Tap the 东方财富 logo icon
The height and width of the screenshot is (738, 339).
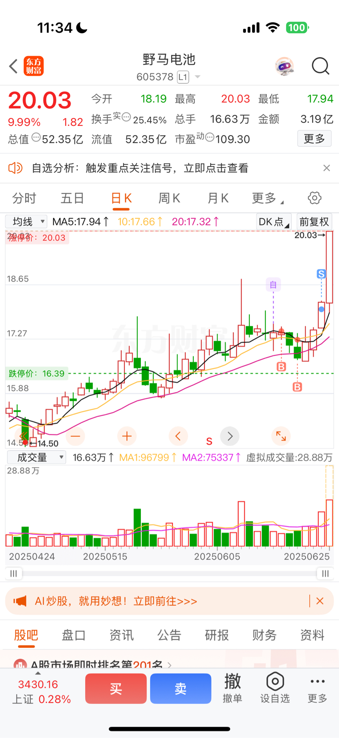click(x=34, y=66)
